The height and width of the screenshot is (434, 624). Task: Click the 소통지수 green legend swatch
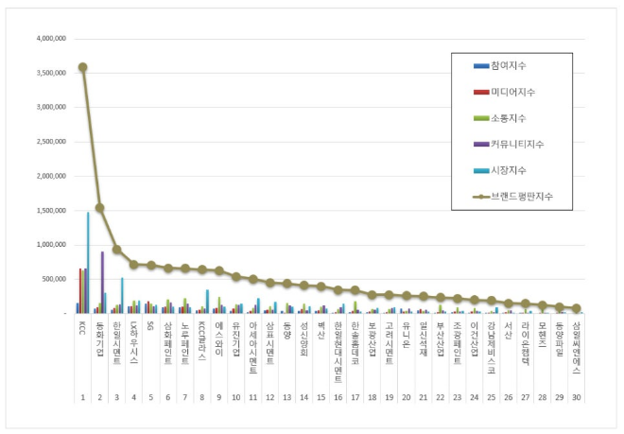pyautogui.click(x=480, y=118)
